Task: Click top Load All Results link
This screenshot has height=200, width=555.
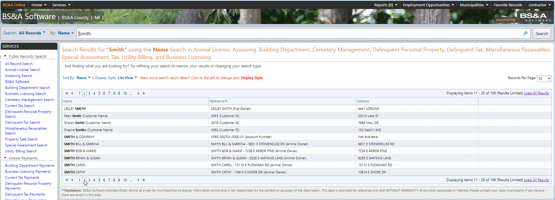Action: pyautogui.click(x=536, y=93)
